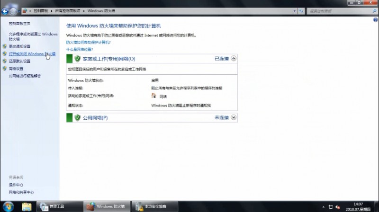Open 防火墙如何帮助保护计算机 help link

click(88, 42)
